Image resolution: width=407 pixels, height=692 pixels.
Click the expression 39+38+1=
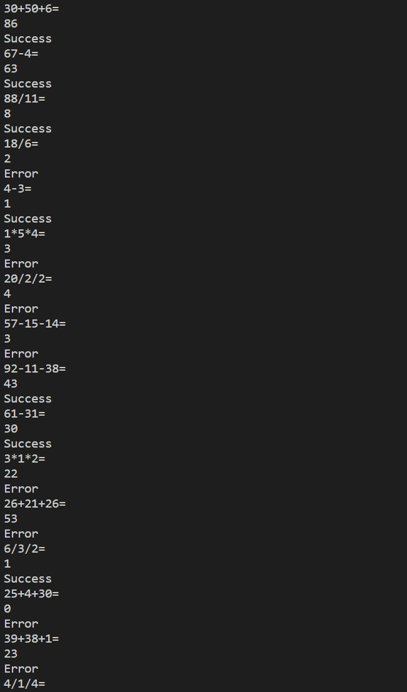[x=31, y=639]
